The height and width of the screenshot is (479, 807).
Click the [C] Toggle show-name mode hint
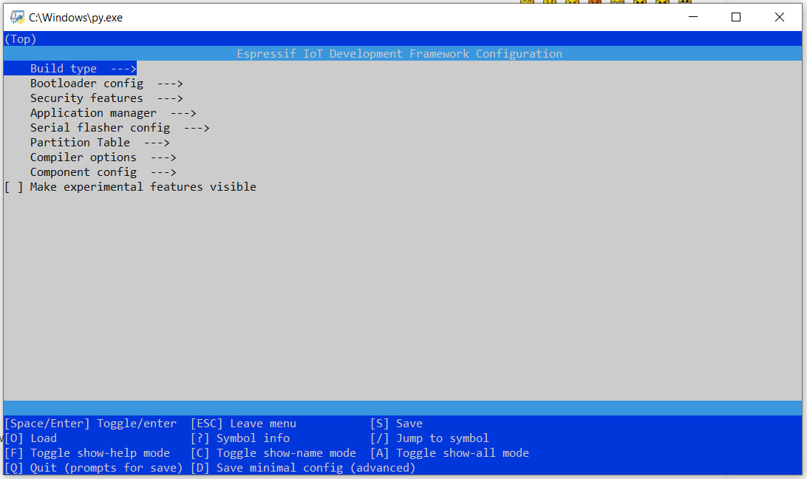(x=273, y=453)
